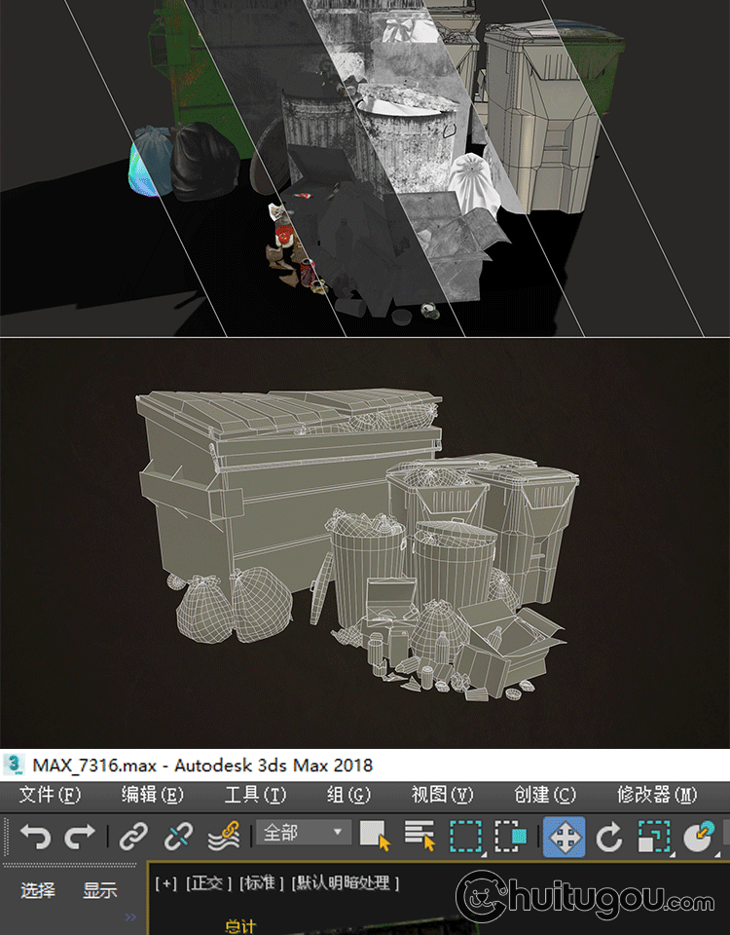The image size is (730, 935).
Task: Click the Unlink Selection tool
Action: click(x=178, y=836)
